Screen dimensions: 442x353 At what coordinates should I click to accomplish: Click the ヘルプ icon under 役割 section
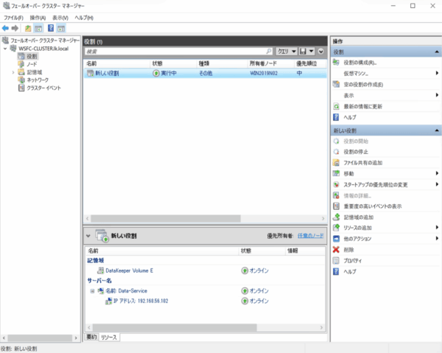336,117
